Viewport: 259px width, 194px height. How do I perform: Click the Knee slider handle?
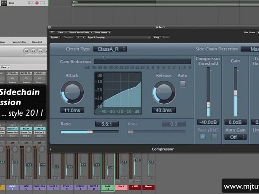[131, 132]
